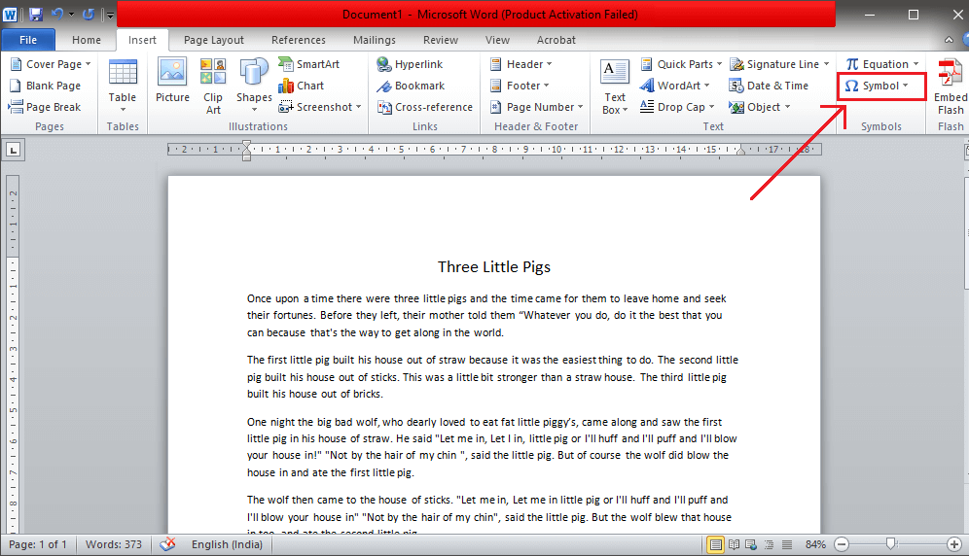This screenshot has height=556, width=969.
Task: Insert a Chart
Action: point(302,86)
